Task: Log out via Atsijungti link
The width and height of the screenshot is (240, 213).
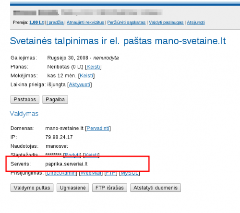Action: (196, 23)
